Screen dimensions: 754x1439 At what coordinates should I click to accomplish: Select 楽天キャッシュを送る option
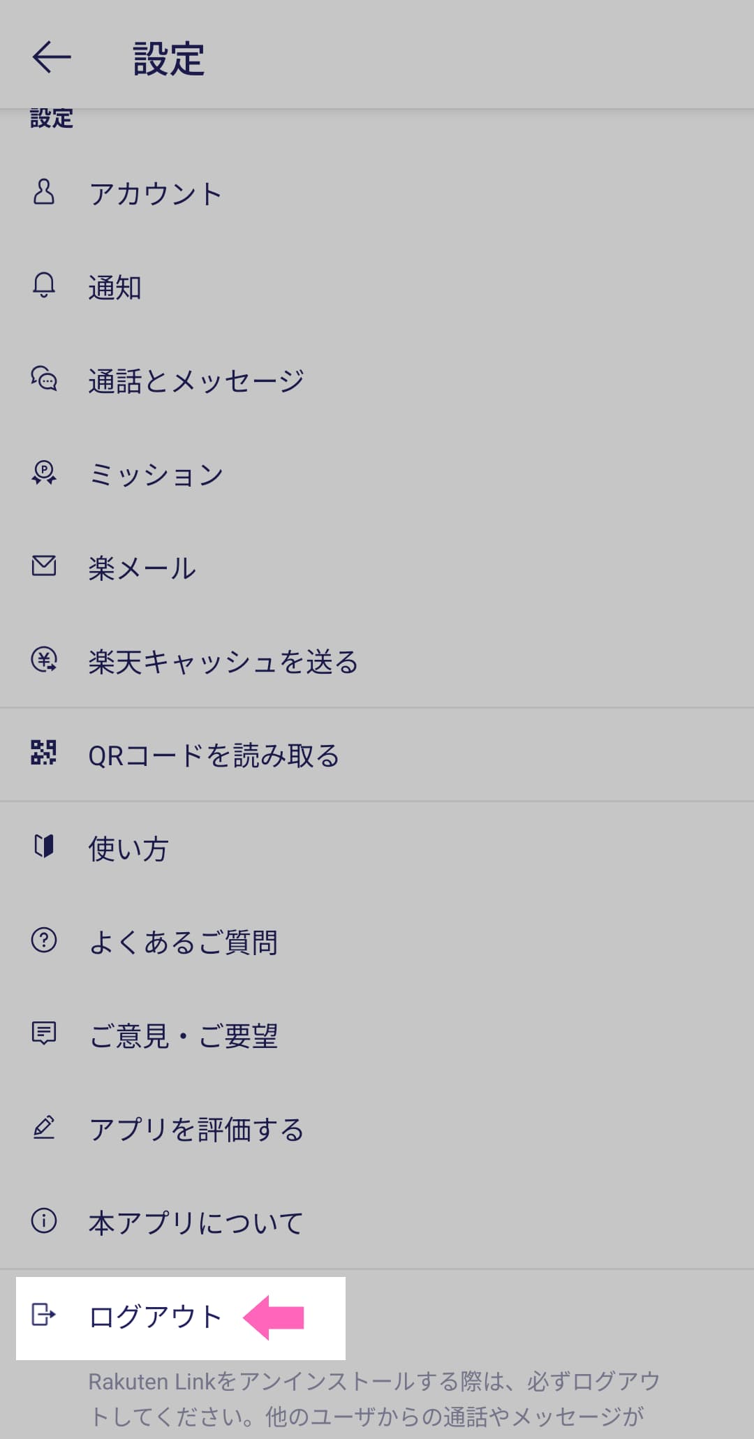(223, 662)
